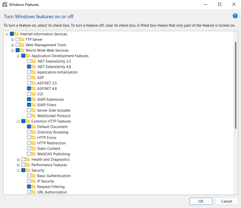Select the IP Security label
This screenshot has height=208, width=241.
click(x=46, y=181)
